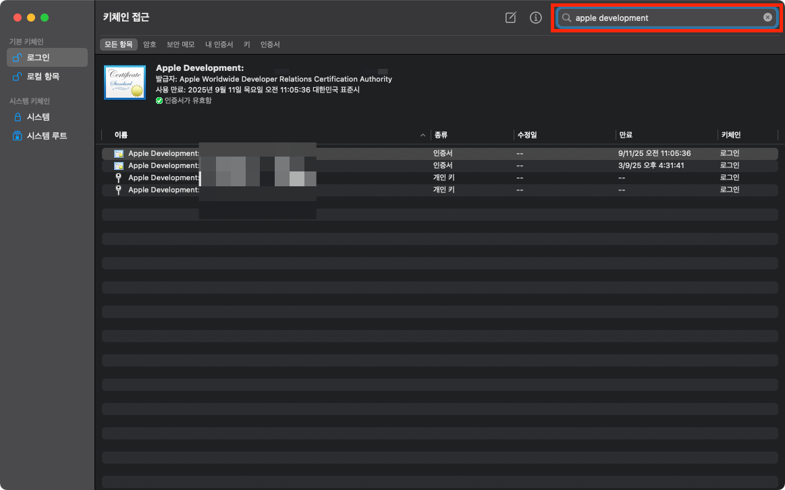
Task: Click 인증서 type cell in the 3/9/25 row
Action: pyautogui.click(x=443, y=165)
